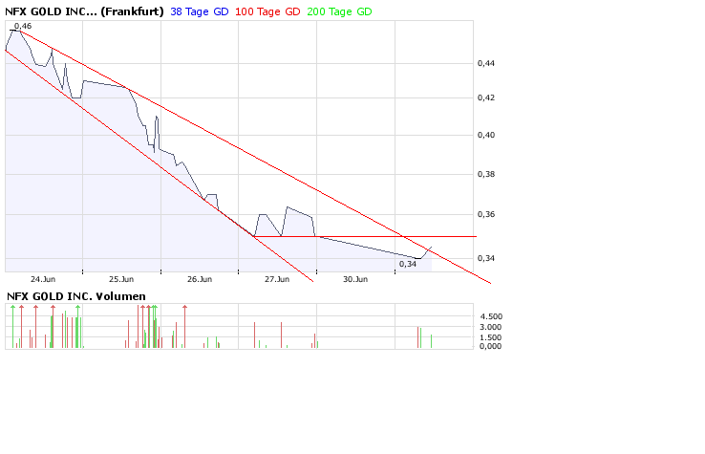Viewport: 705px width, 454px height.
Task: Click the 0,44 price axis label
Action: 487,63
